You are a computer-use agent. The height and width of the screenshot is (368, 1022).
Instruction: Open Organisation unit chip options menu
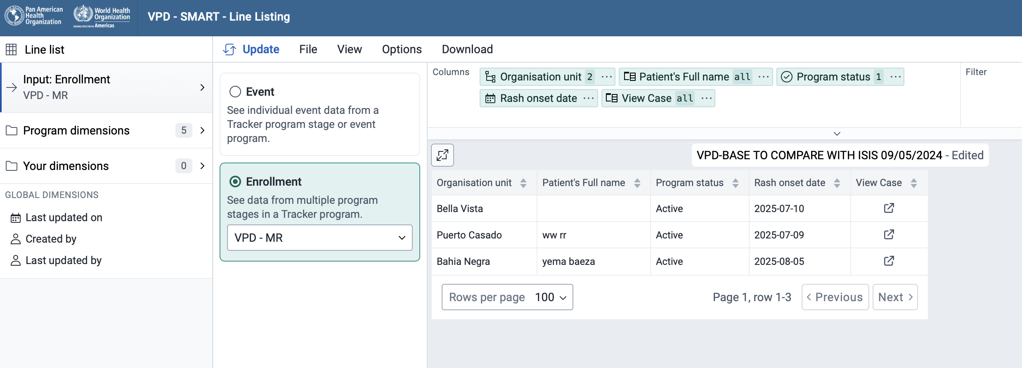(606, 77)
